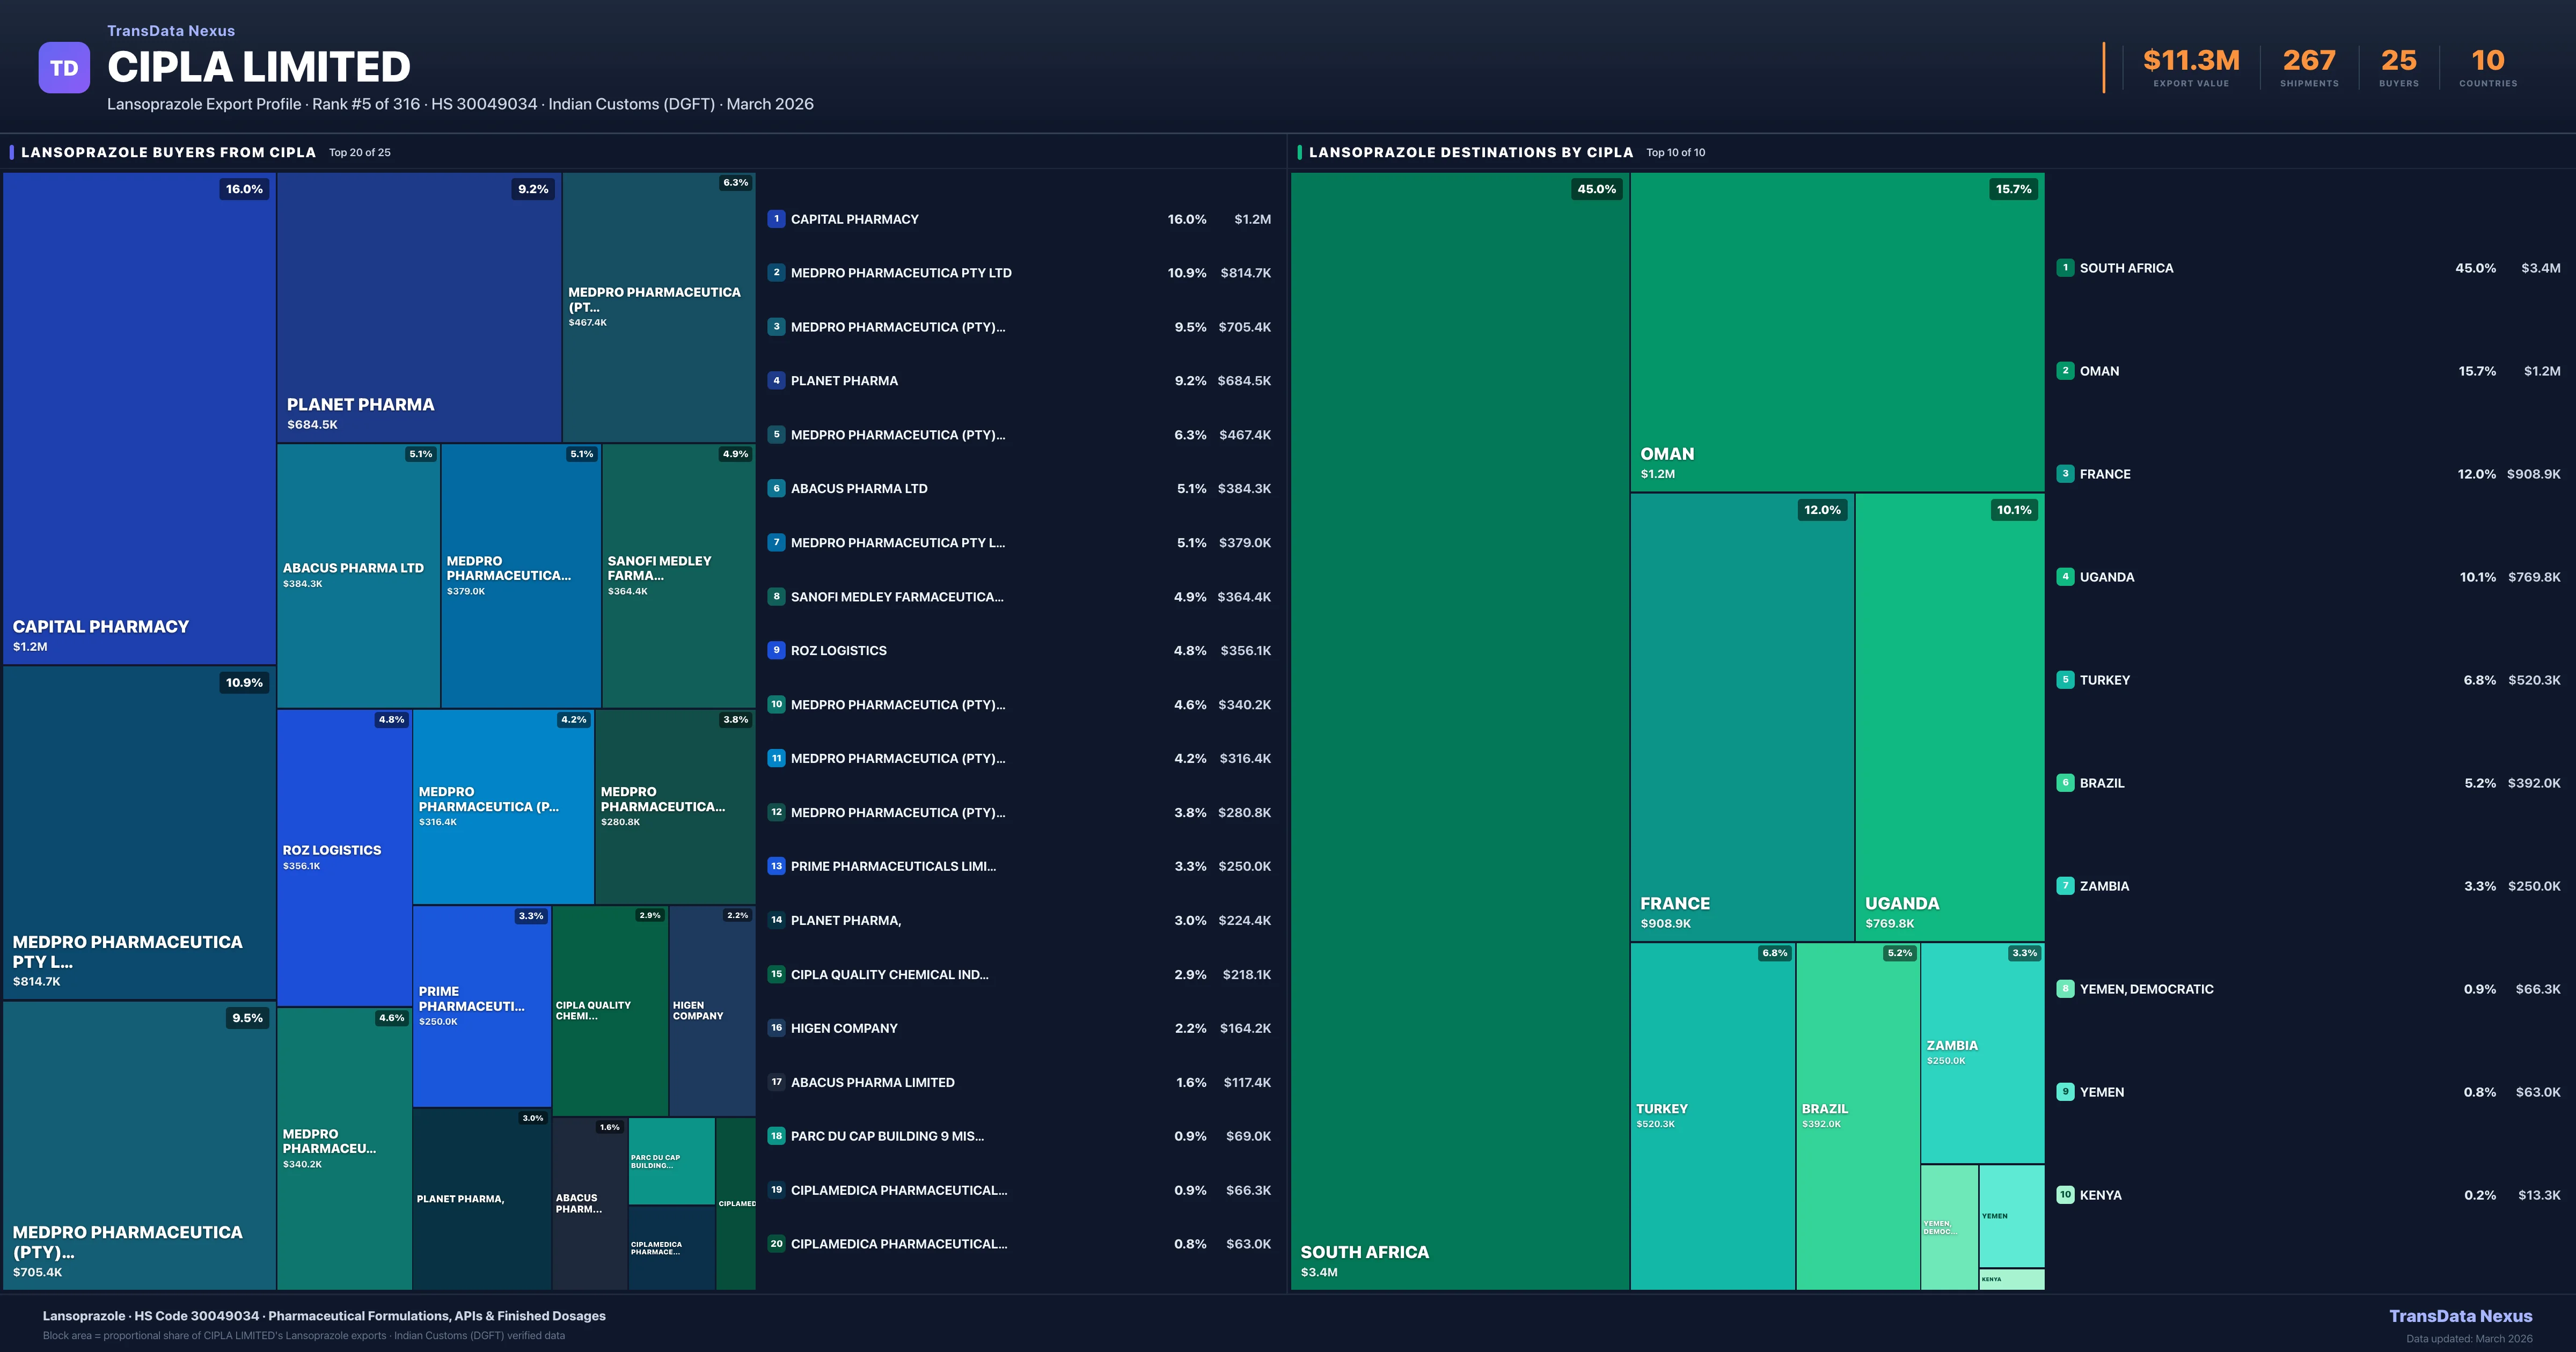Select rank badge 1 next to South Africa
The width and height of the screenshot is (2576, 1352).
2066,268
